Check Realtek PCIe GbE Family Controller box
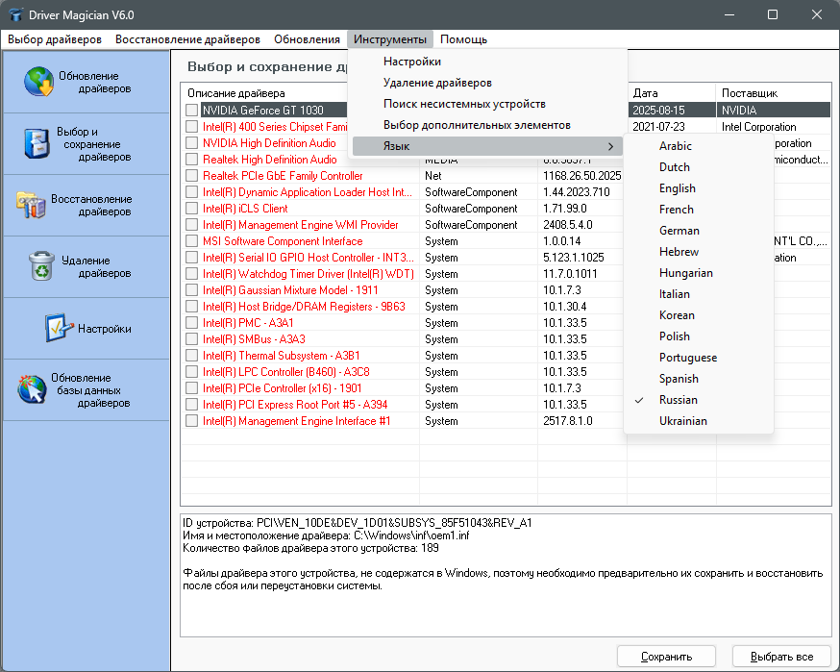This screenshot has width=840, height=672. [x=192, y=175]
